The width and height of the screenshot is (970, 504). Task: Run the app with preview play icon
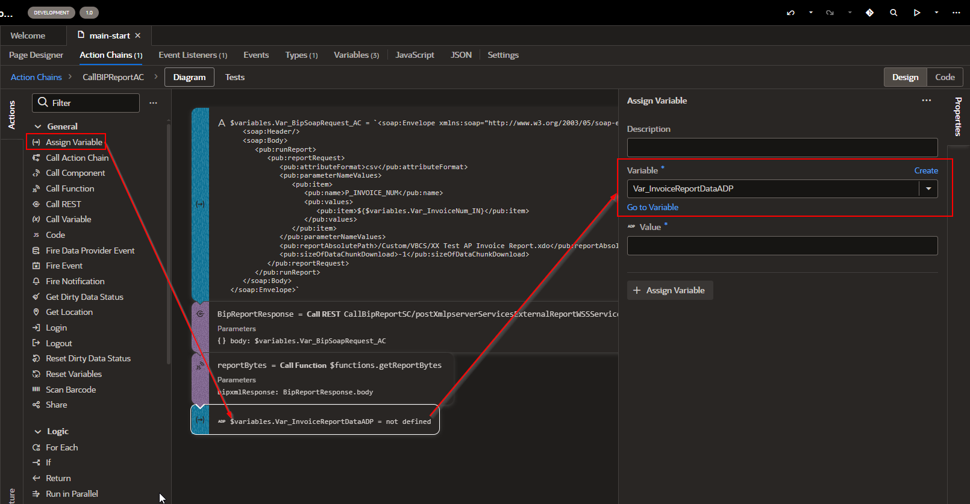(917, 13)
